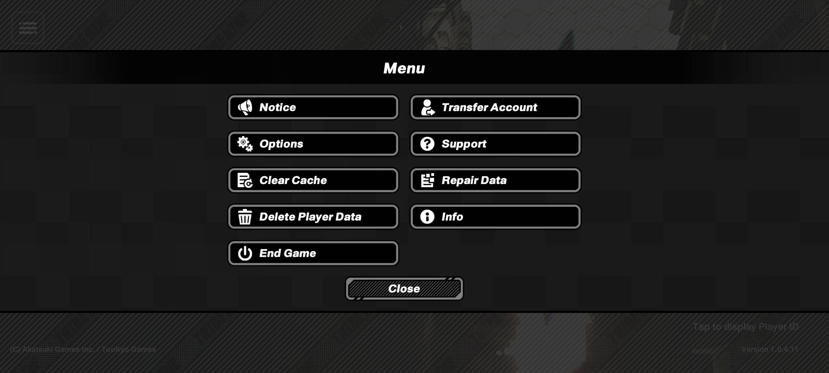Select the Delete Player Data option
This screenshot has height=373, width=829.
tap(313, 217)
